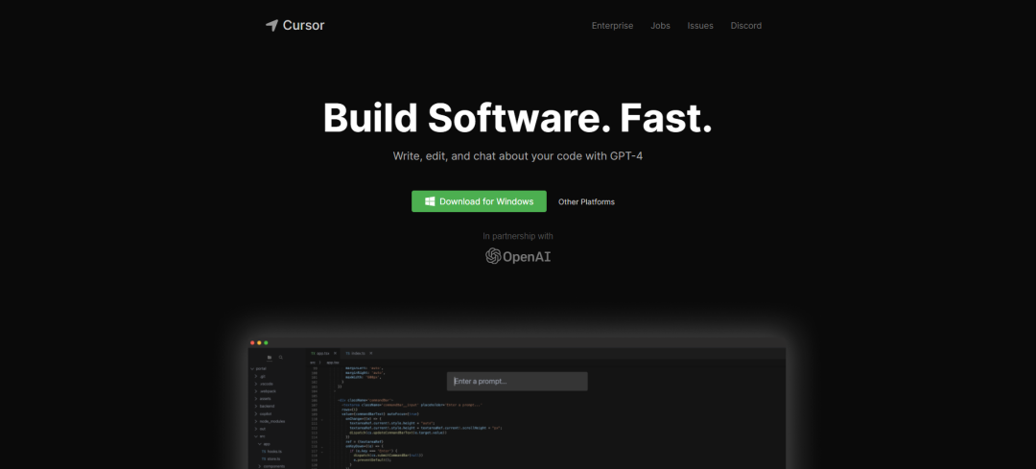Click the 'Write, edit, and chat' subtitle

(x=517, y=157)
